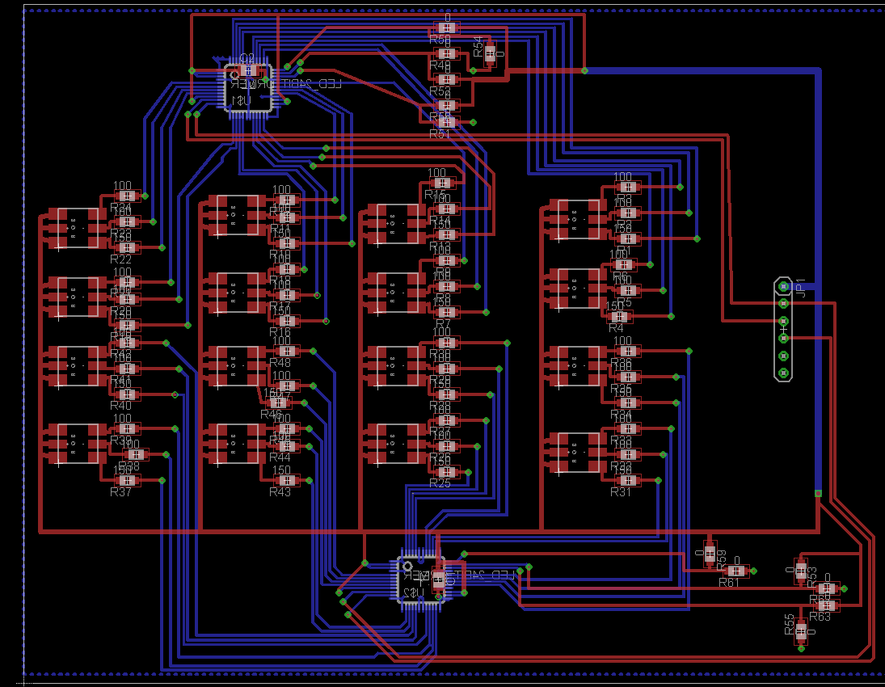Select vertical resistor R59
Screen dimensions: 885x687
[710, 553]
